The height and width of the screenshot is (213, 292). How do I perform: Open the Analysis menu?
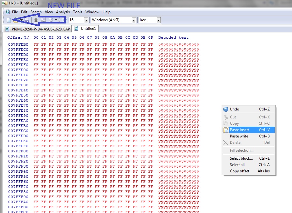pos(63,12)
